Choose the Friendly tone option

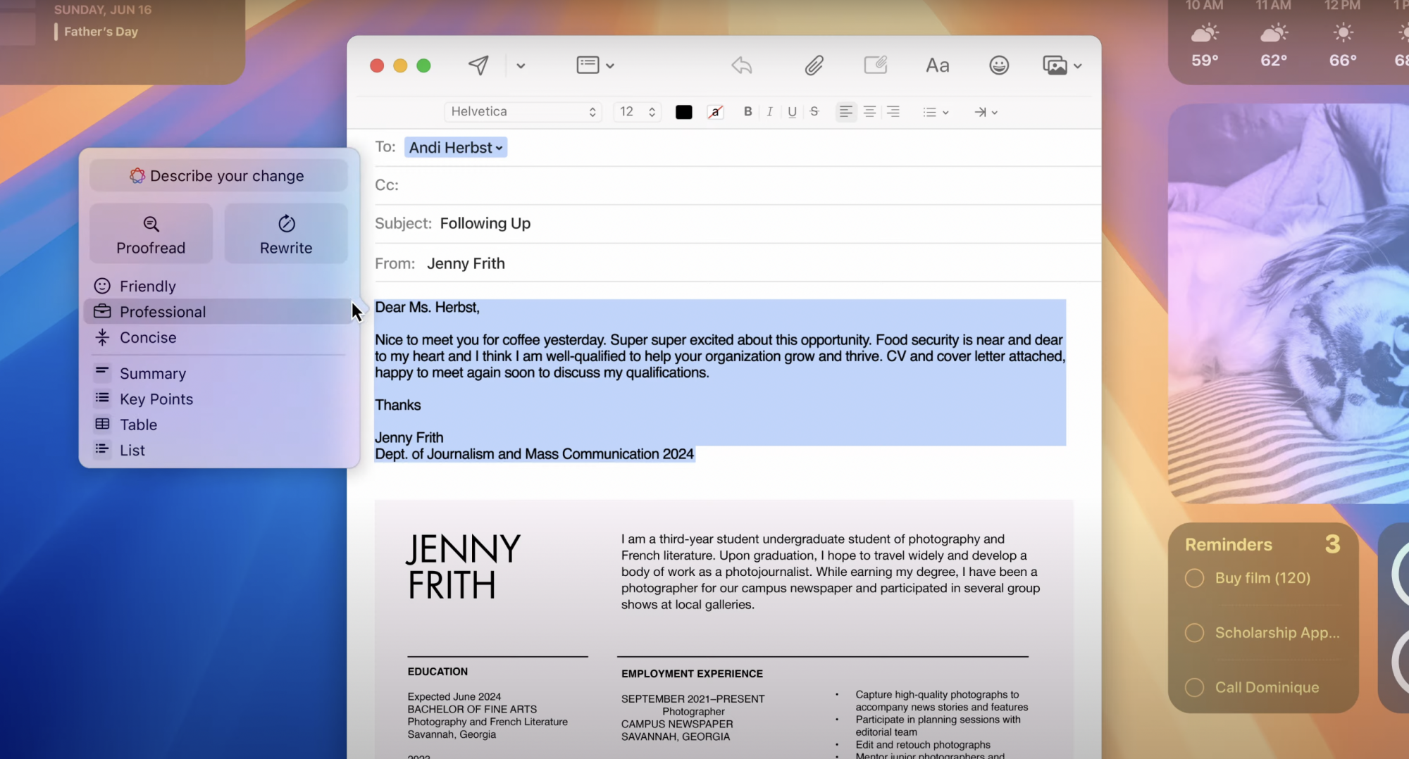pyautogui.click(x=218, y=286)
